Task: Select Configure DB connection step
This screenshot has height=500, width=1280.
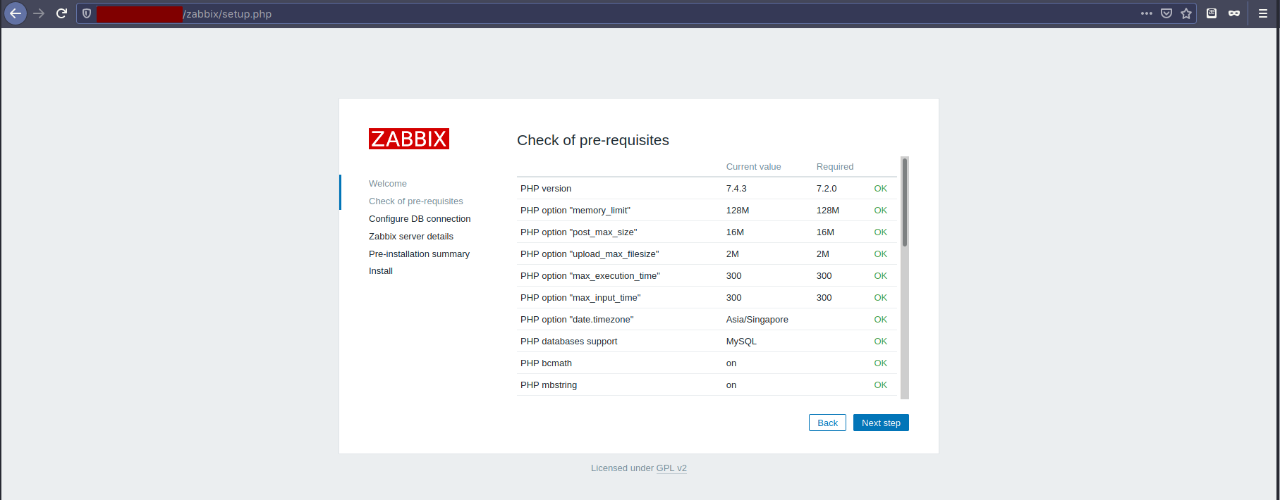Action: coord(420,219)
